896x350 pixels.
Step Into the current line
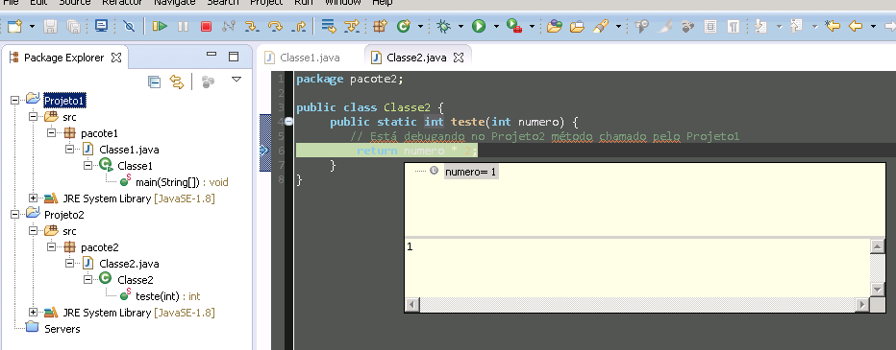(x=252, y=26)
